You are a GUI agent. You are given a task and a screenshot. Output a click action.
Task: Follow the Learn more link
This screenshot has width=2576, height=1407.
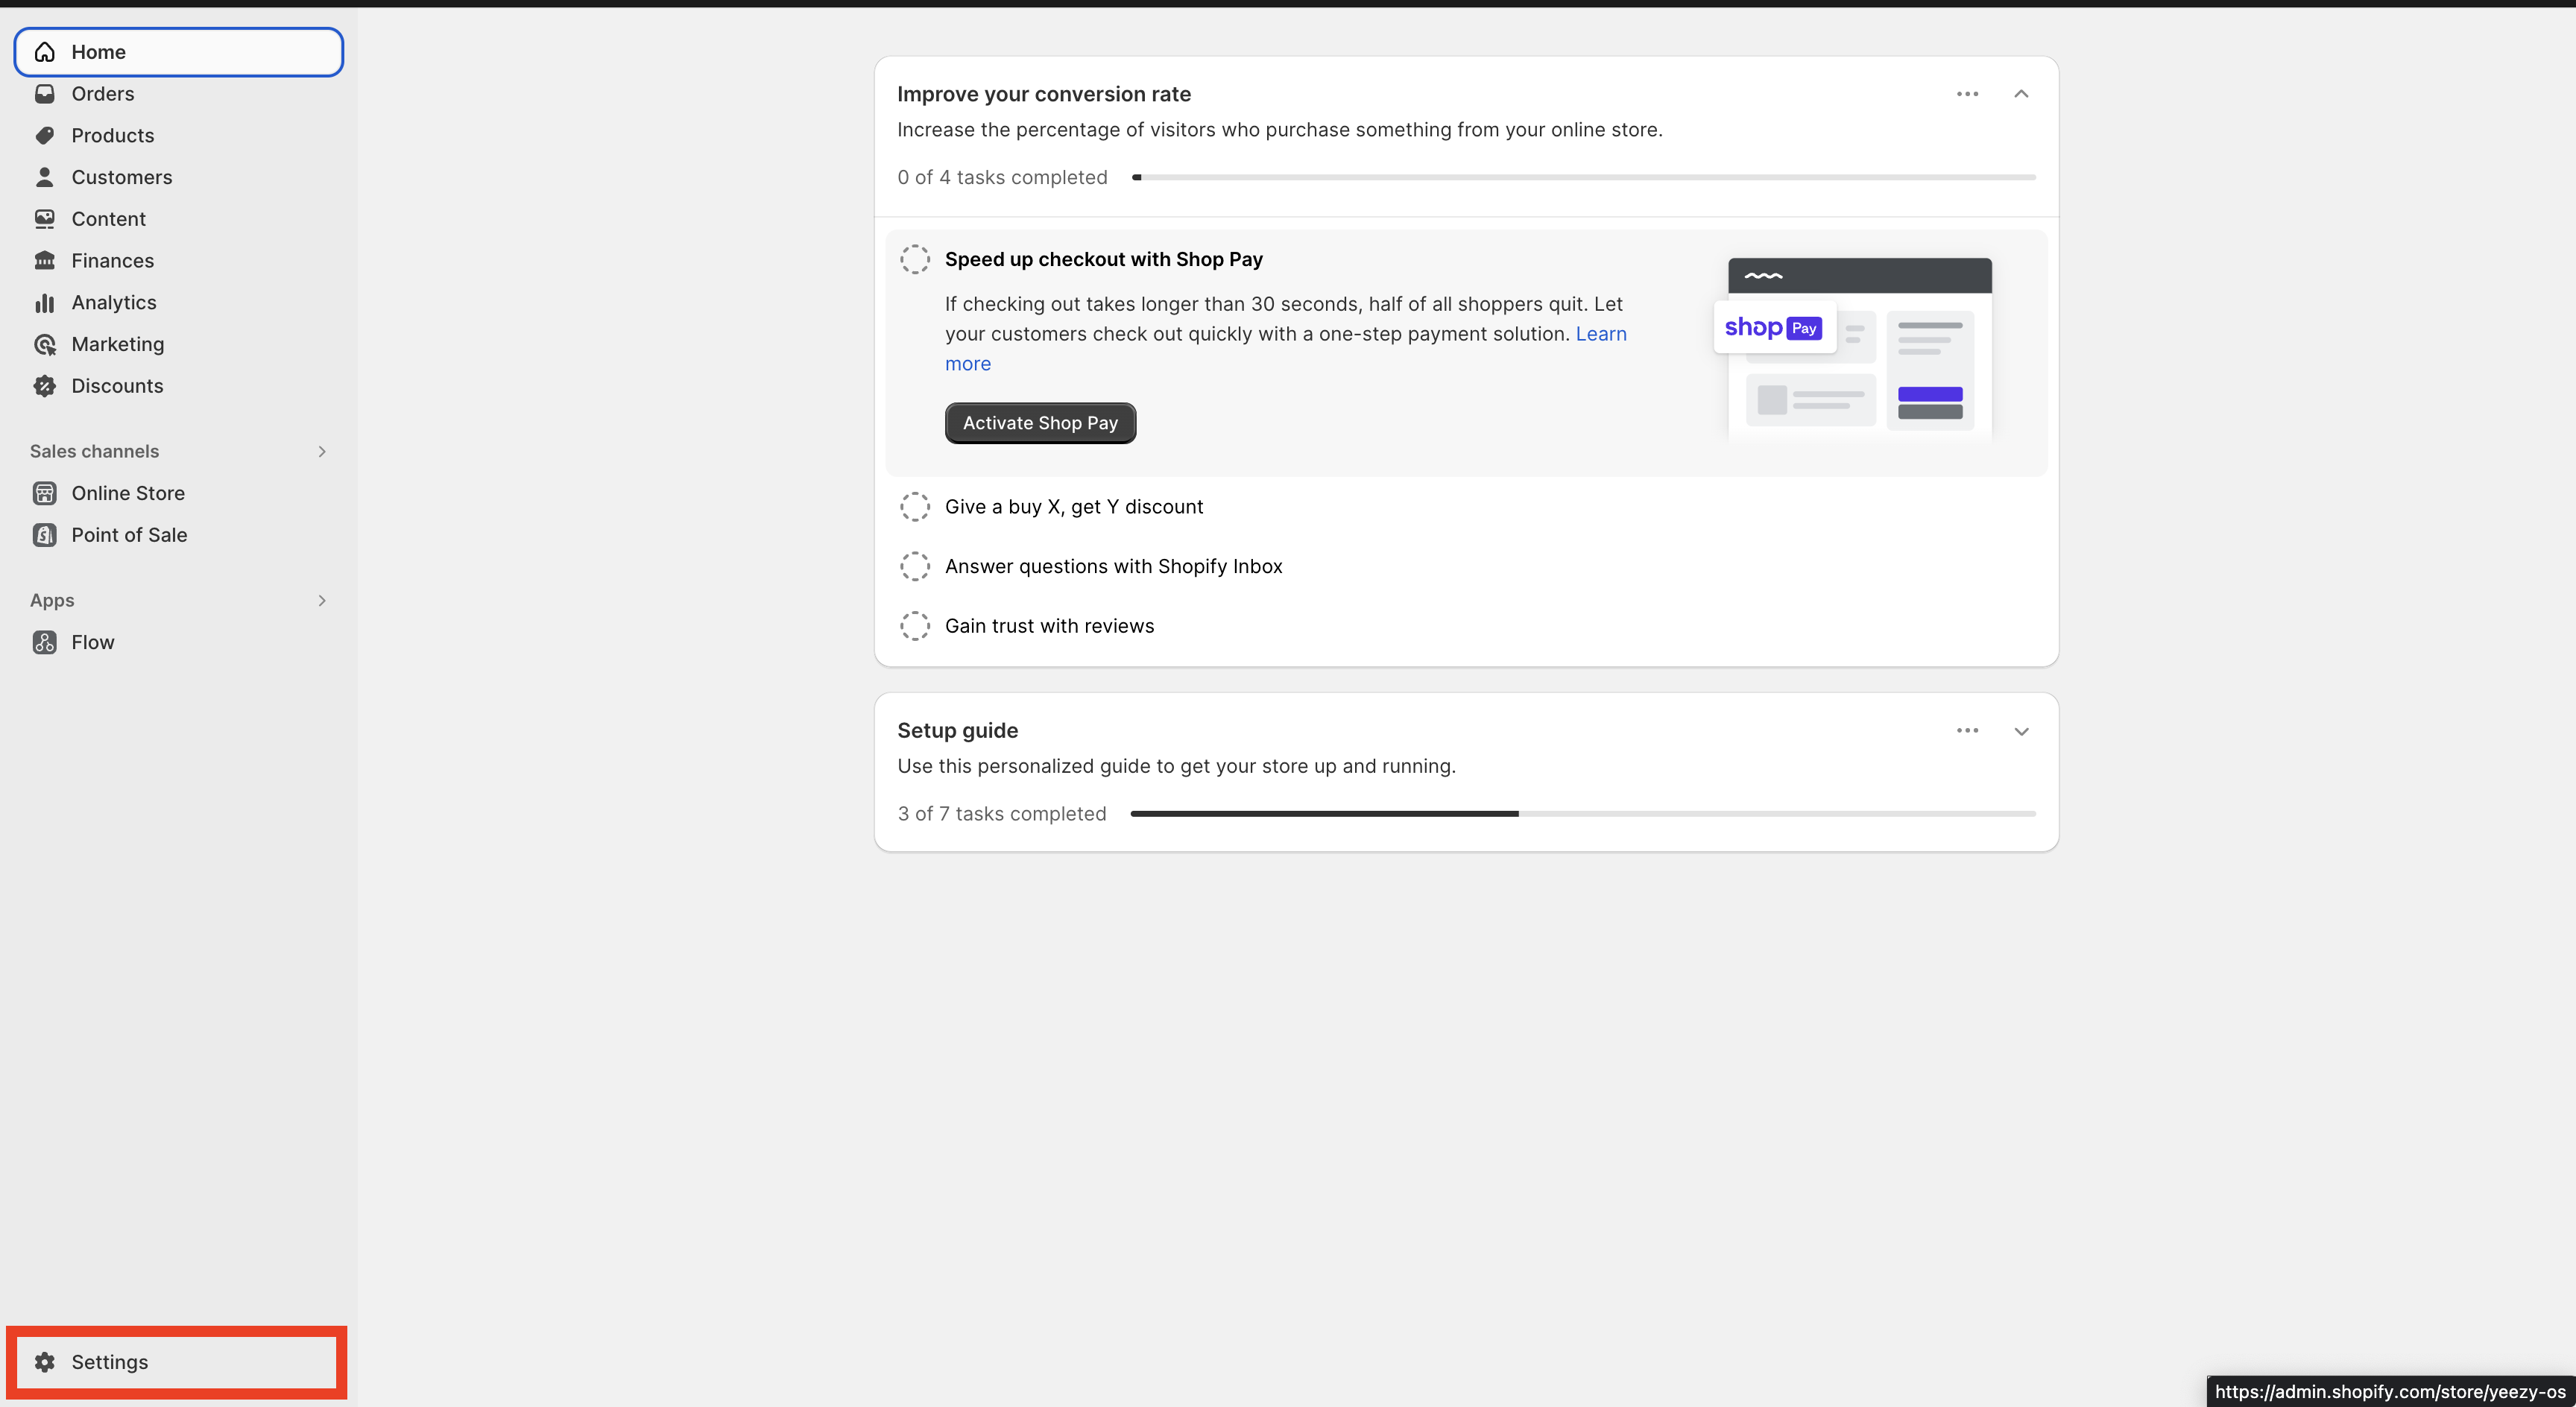(x=1601, y=334)
